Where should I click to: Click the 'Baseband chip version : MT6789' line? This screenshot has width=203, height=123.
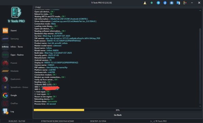pyautogui.click(x=48, y=33)
